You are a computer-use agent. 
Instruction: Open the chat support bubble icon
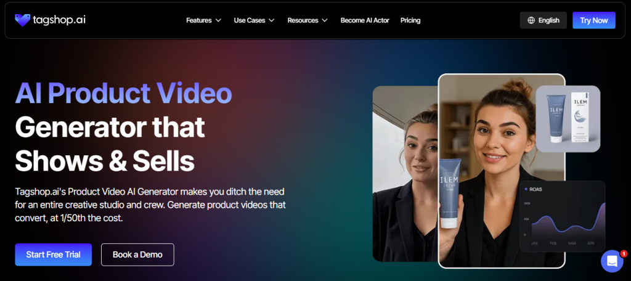[x=612, y=261]
